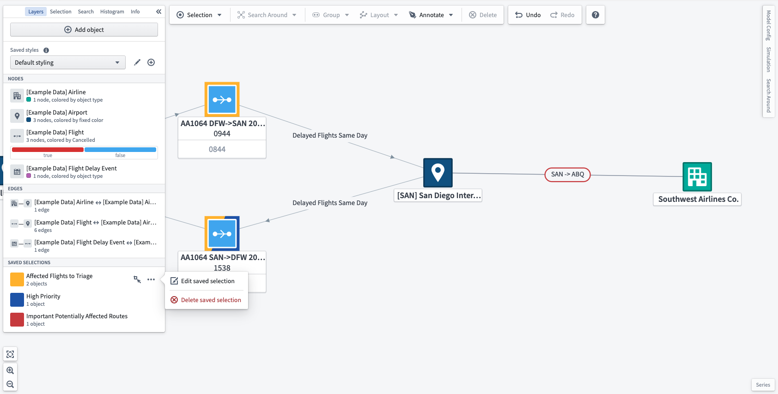Open the Histogram tab
778x394 pixels.
(112, 12)
